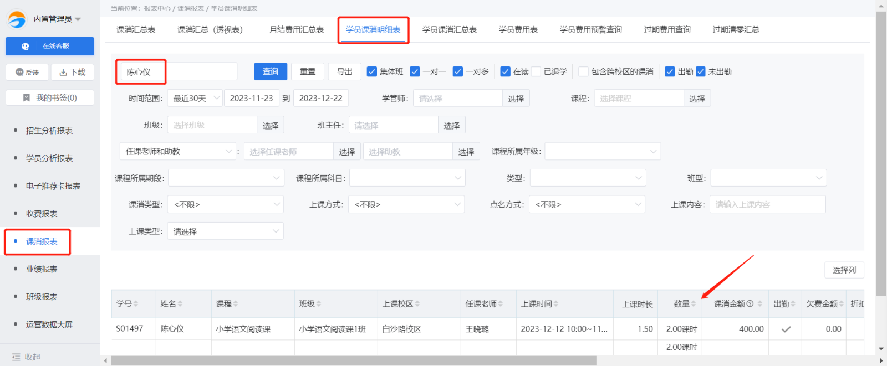Viewport: 887px width, 366px height.
Task: Open the 上课类型 dropdown
Action: tap(226, 231)
